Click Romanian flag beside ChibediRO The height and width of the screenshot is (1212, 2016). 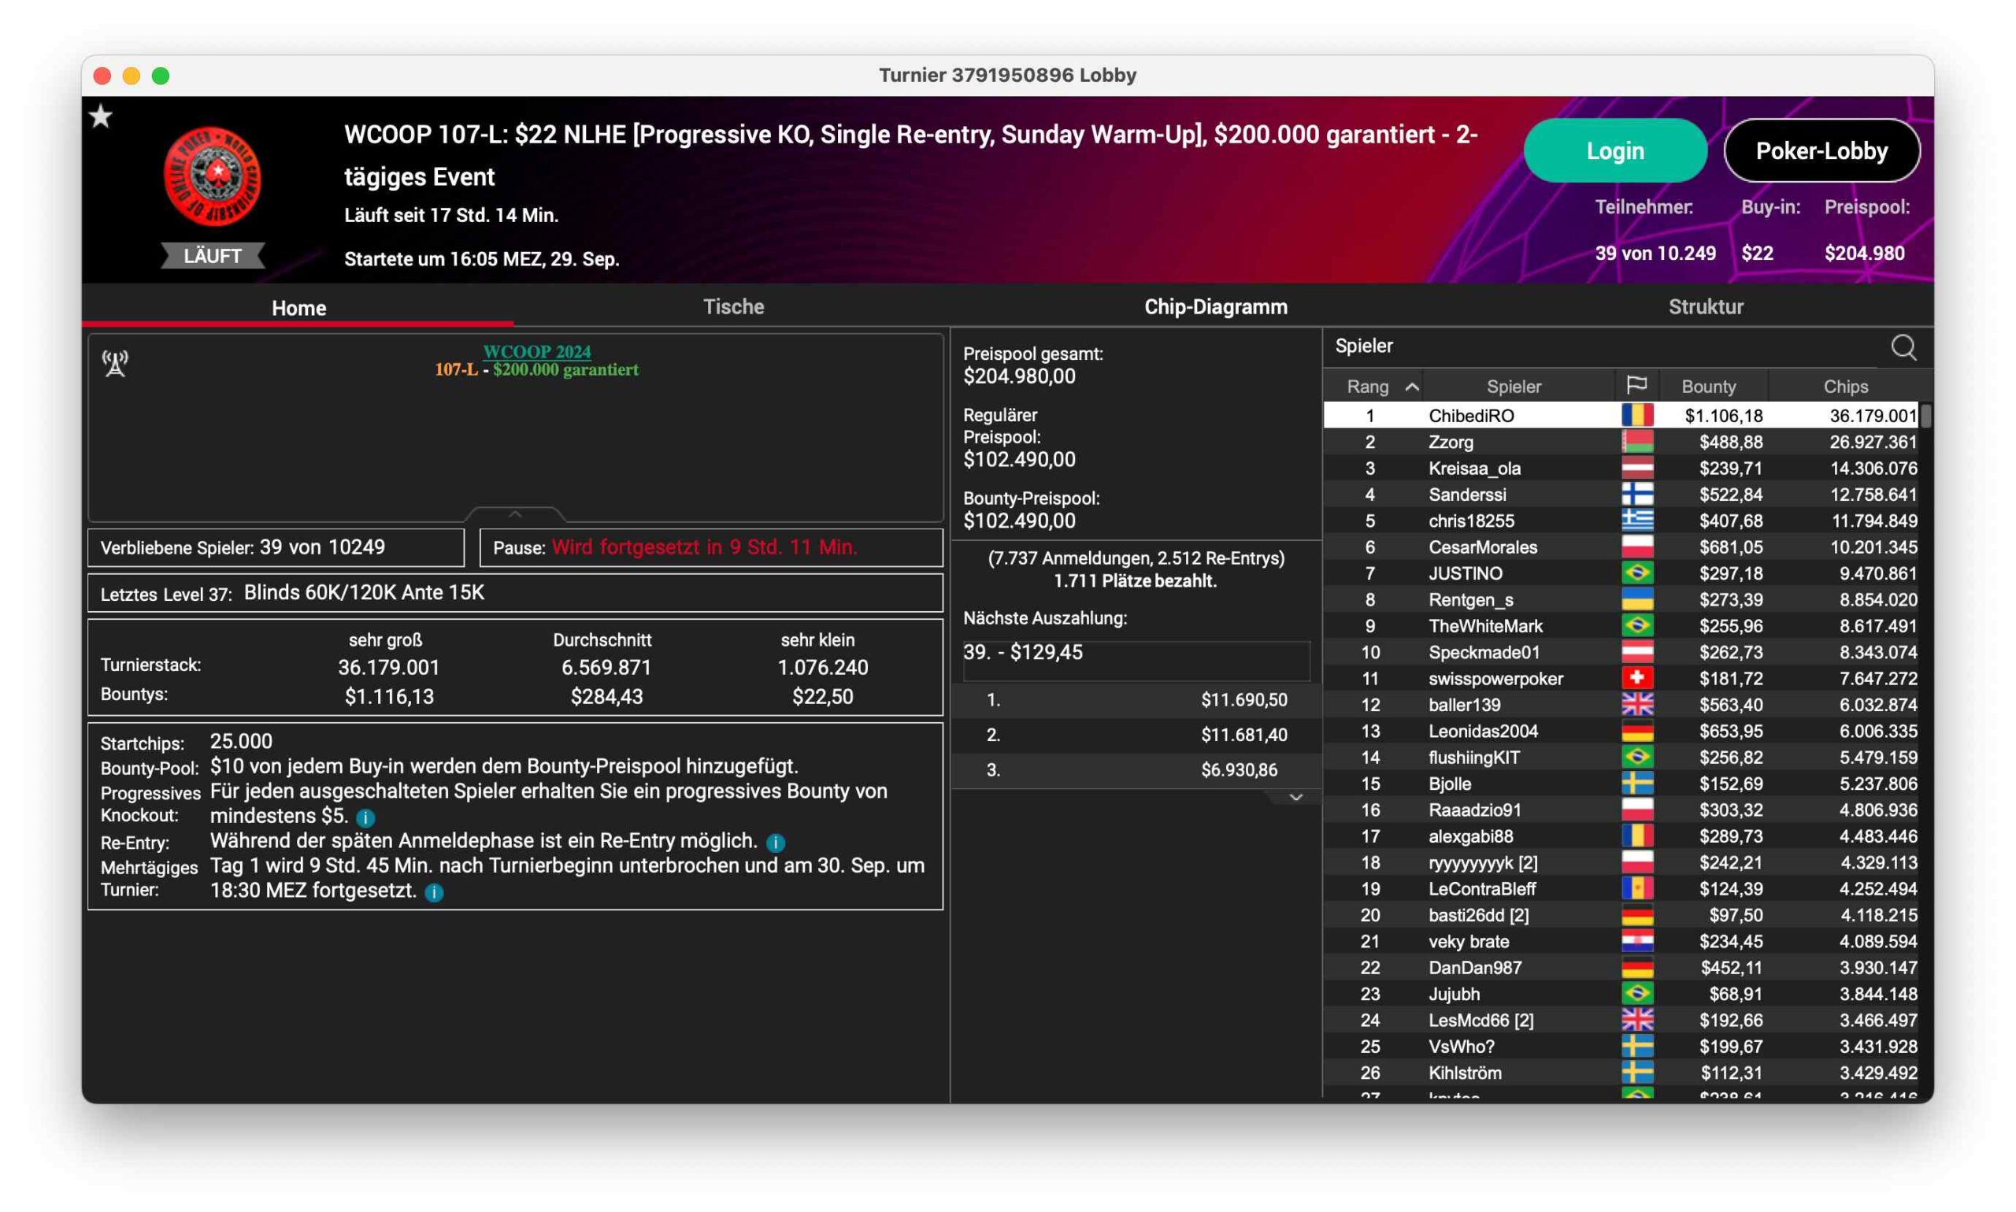[x=1636, y=416]
